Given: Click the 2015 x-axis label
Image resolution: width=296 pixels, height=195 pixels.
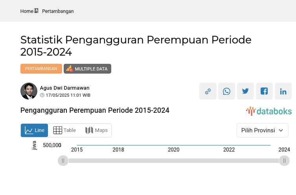Looking at the screenshot, I should click(x=77, y=150).
